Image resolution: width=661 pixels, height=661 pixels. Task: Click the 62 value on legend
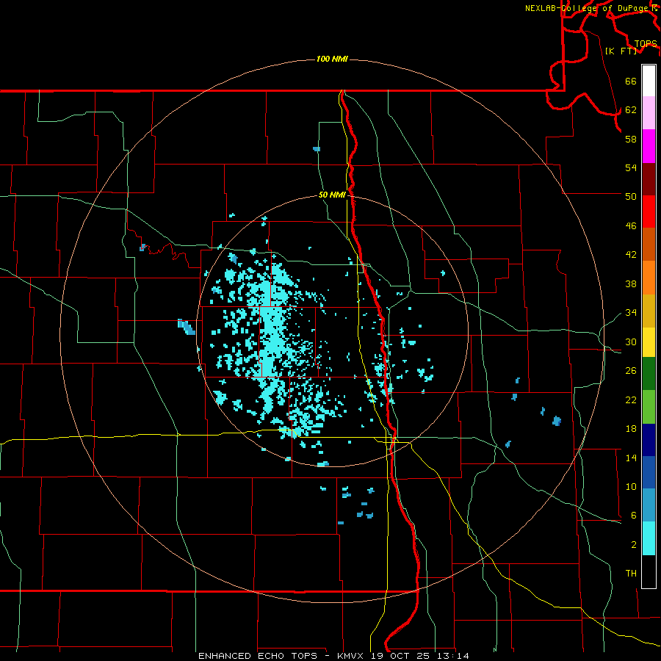[631, 110]
